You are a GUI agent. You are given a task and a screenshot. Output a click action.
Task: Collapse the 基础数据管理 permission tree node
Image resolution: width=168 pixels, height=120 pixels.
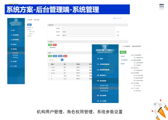(131, 60)
